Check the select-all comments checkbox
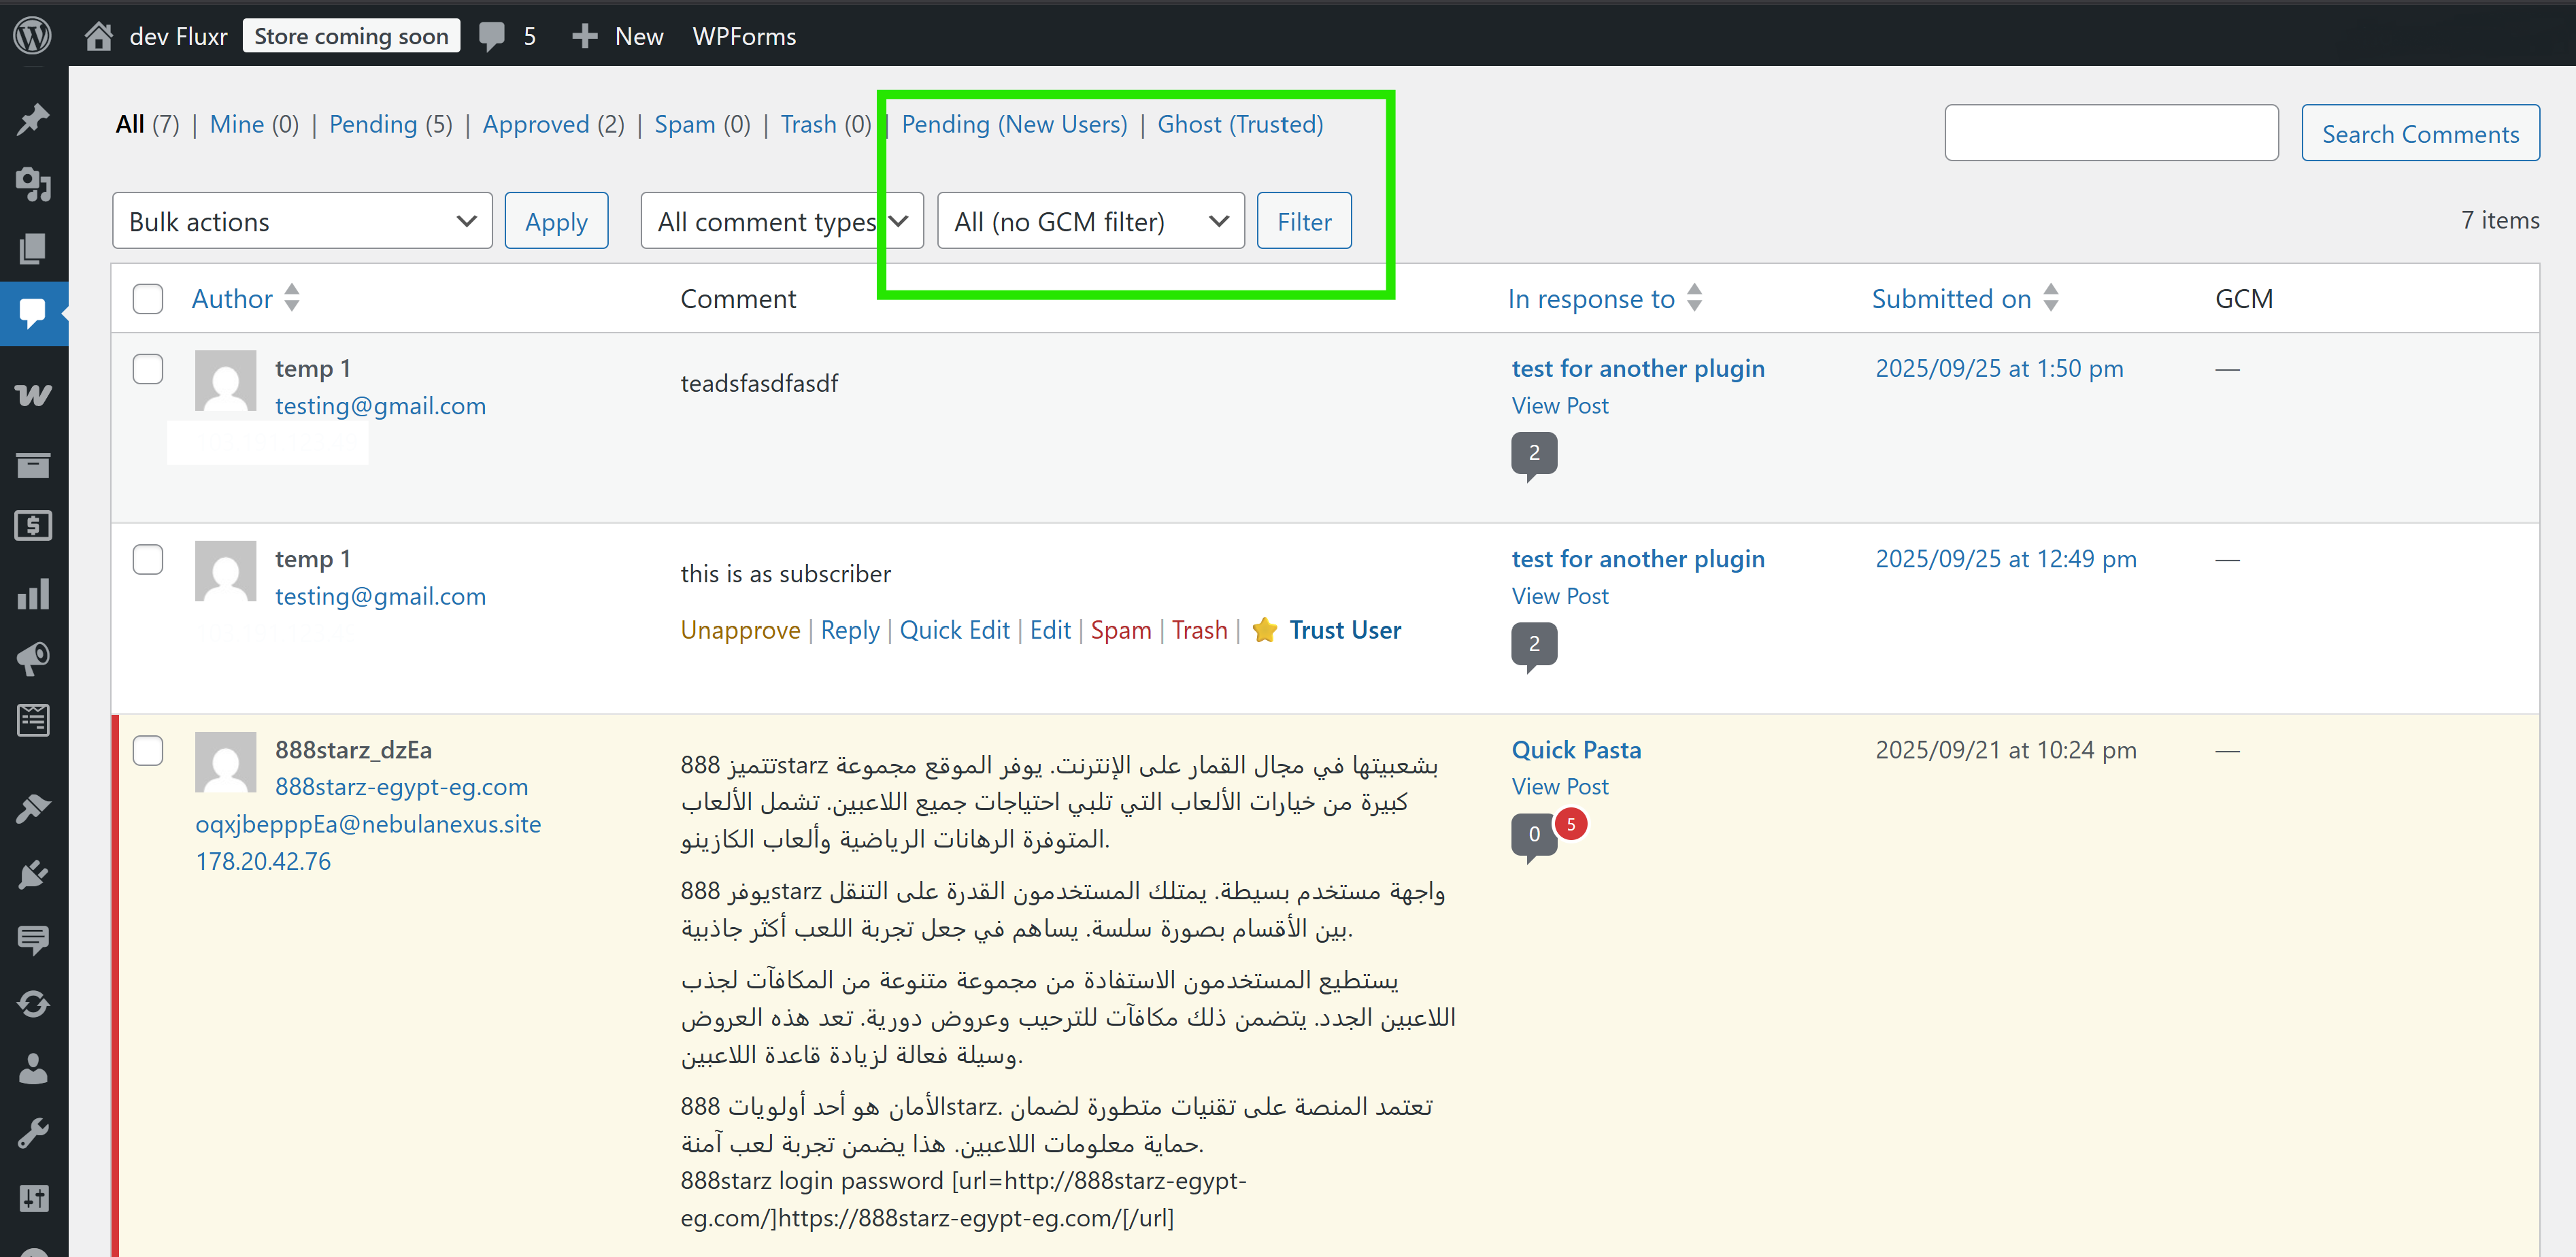2576x1257 pixels. (147, 298)
